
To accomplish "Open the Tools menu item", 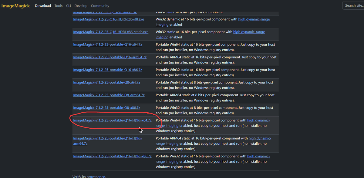I will (59, 6).
